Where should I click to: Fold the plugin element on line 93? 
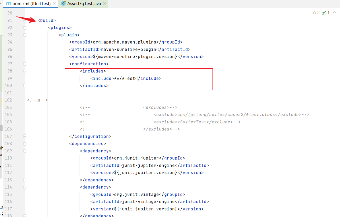pyautogui.click(x=25, y=35)
